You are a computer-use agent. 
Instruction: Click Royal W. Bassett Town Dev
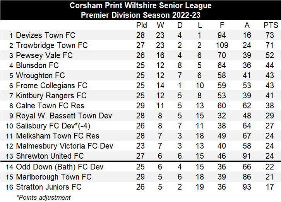coord(64,116)
